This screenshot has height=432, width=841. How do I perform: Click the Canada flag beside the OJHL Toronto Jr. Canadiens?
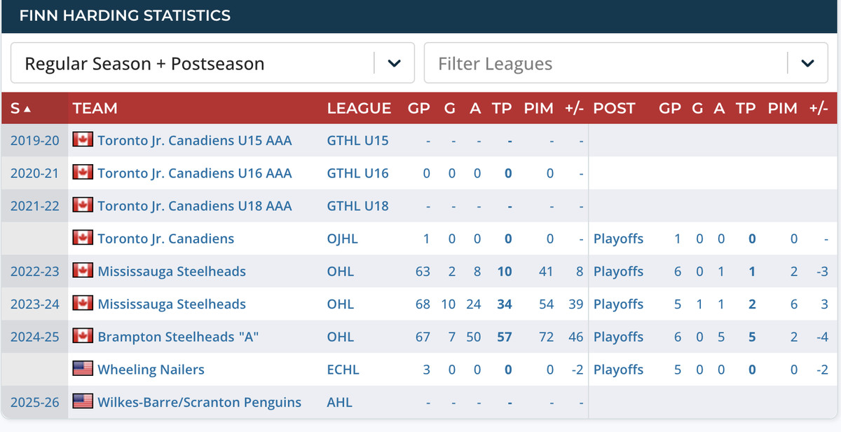(x=83, y=238)
